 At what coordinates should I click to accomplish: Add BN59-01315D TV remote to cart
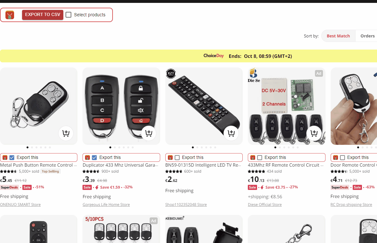tap(231, 133)
